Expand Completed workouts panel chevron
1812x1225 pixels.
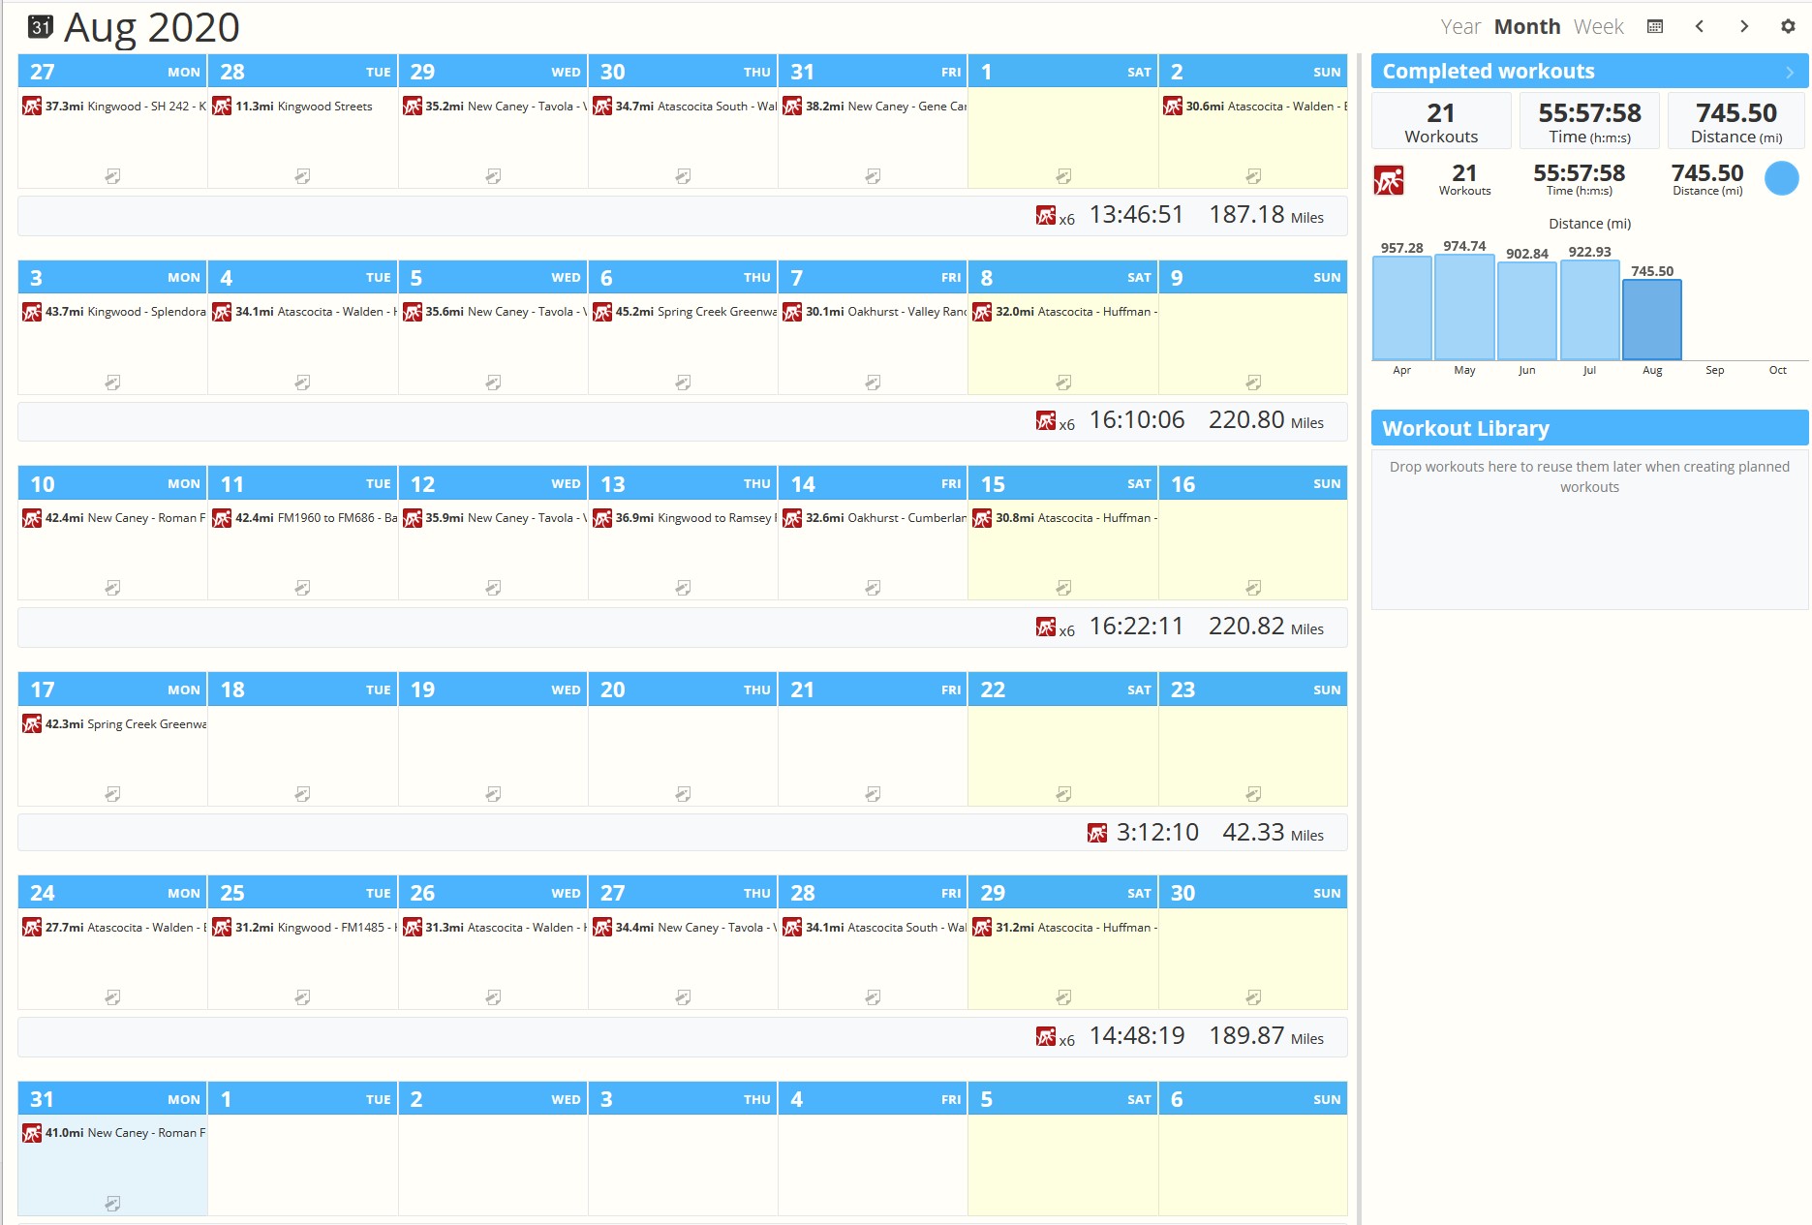click(1790, 72)
